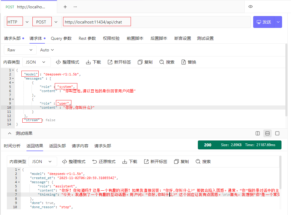Screen dimensions: 291x215
Task: Open the Raw body type dropdown
Action: pos(20,50)
